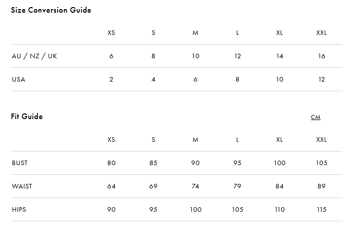
Task: Click the bust value 85
Action: (153, 163)
